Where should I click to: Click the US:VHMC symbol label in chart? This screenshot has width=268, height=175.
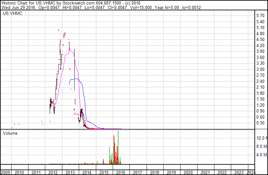[13, 13]
